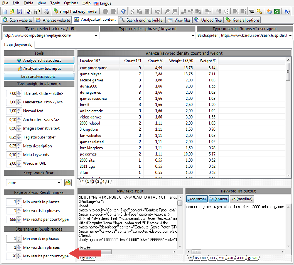Click the green Share icon

click(x=277, y=12)
